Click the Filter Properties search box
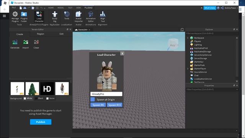 click(211, 90)
